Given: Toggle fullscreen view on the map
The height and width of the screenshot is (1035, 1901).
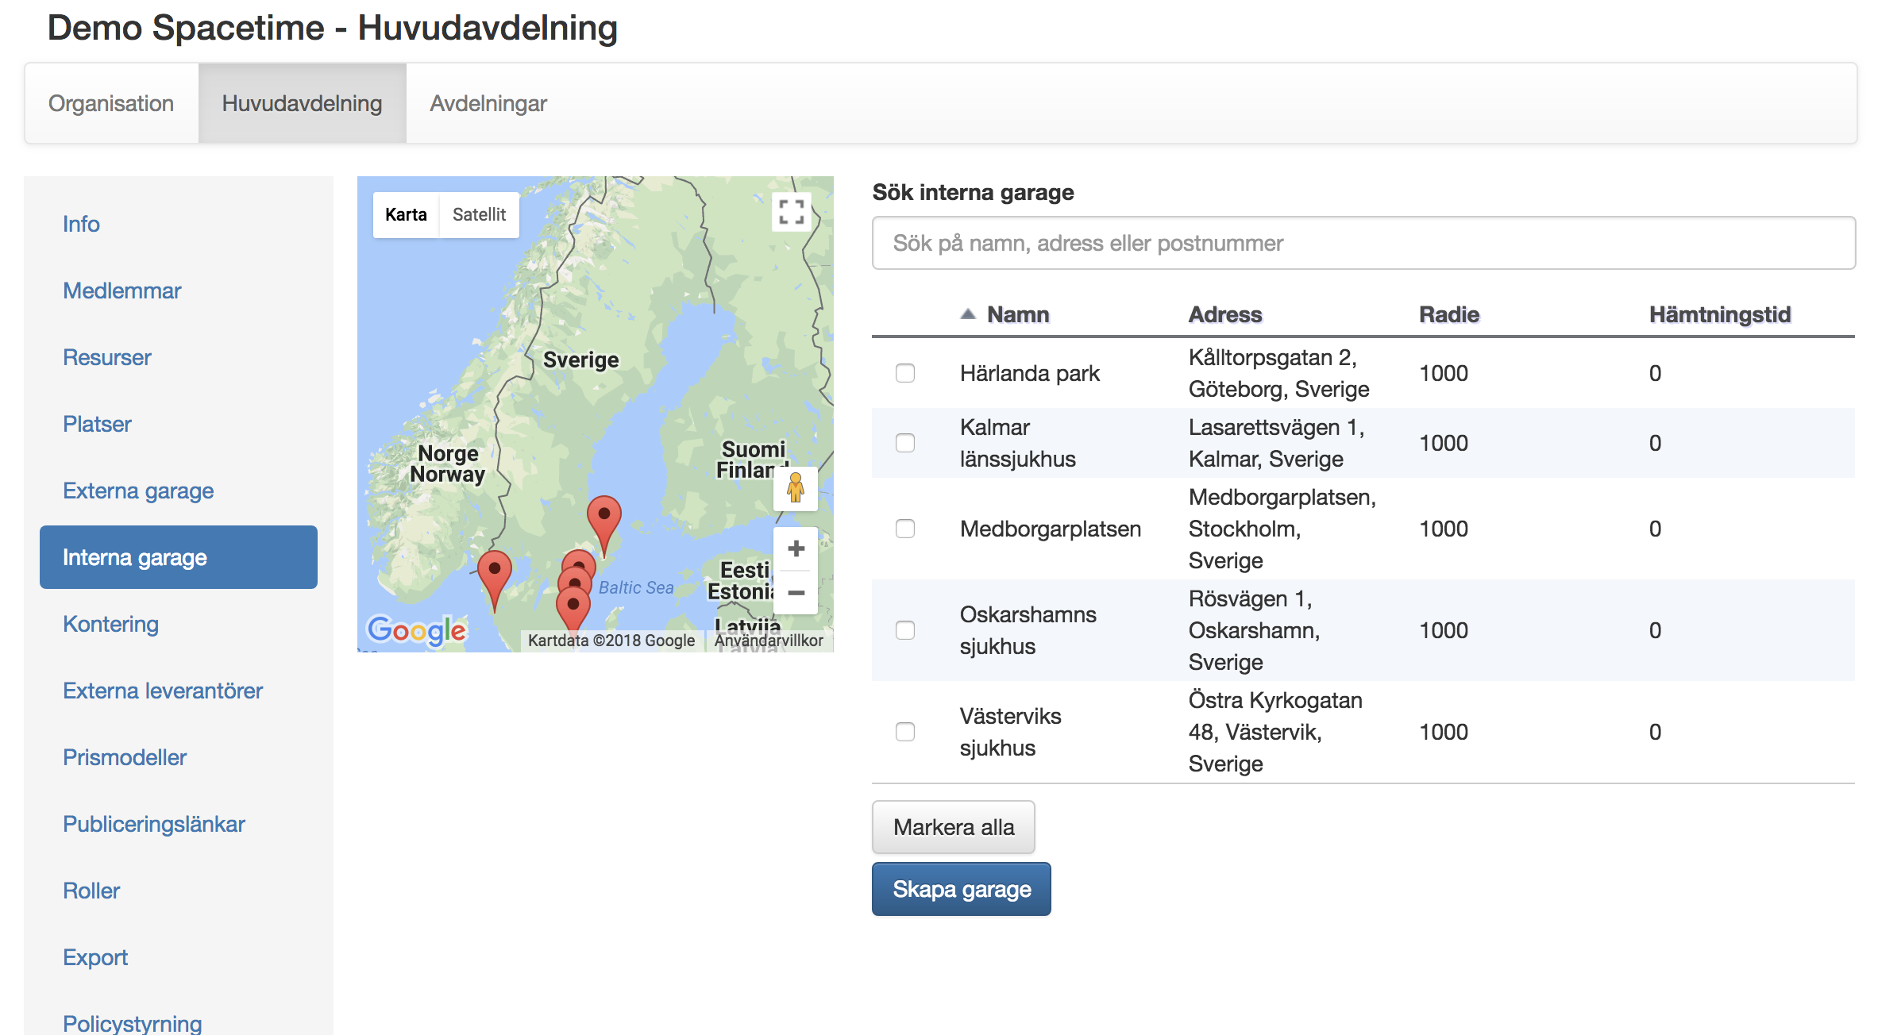Looking at the screenshot, I should (x=791, y=212).
